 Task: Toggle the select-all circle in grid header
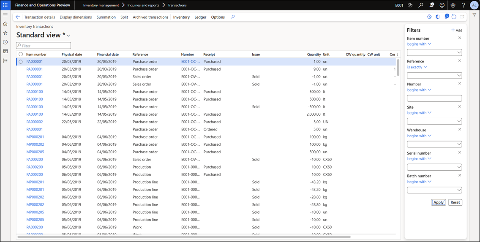click(x=21, y=54)
